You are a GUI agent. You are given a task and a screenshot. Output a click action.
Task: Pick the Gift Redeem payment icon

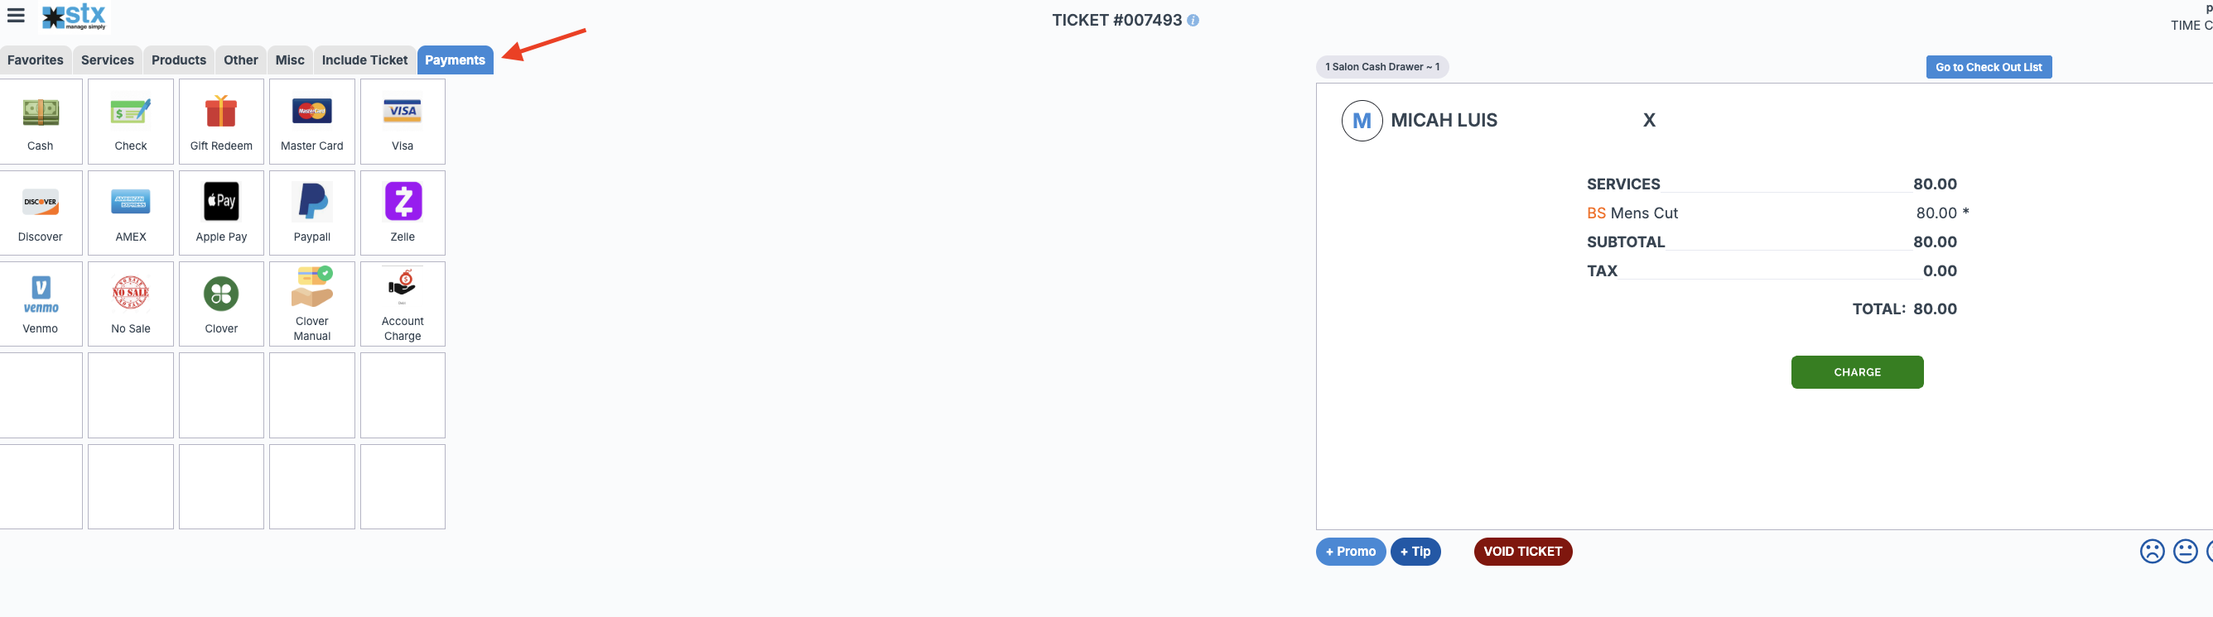click(221, 121)
